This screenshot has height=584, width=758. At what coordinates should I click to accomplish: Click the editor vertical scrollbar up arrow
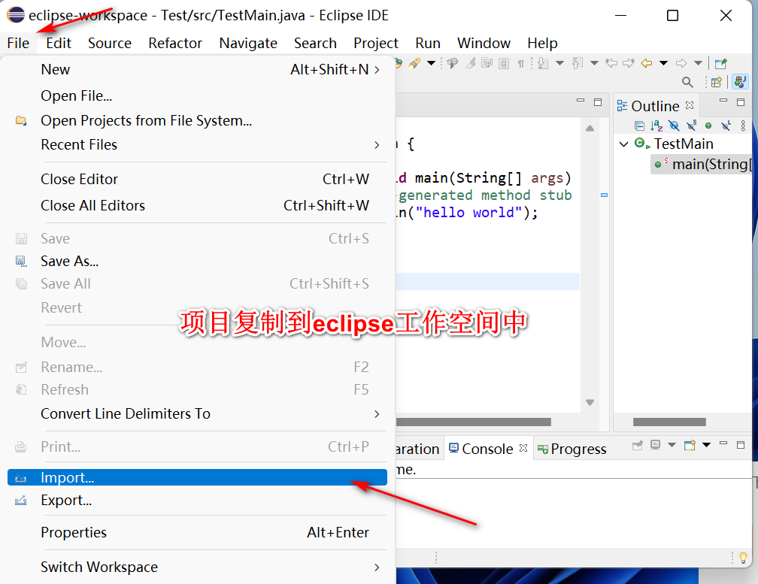coord(590,129)
